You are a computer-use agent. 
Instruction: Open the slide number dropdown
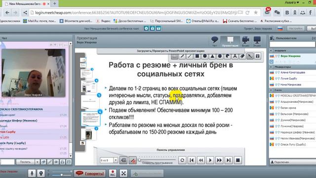116,160
